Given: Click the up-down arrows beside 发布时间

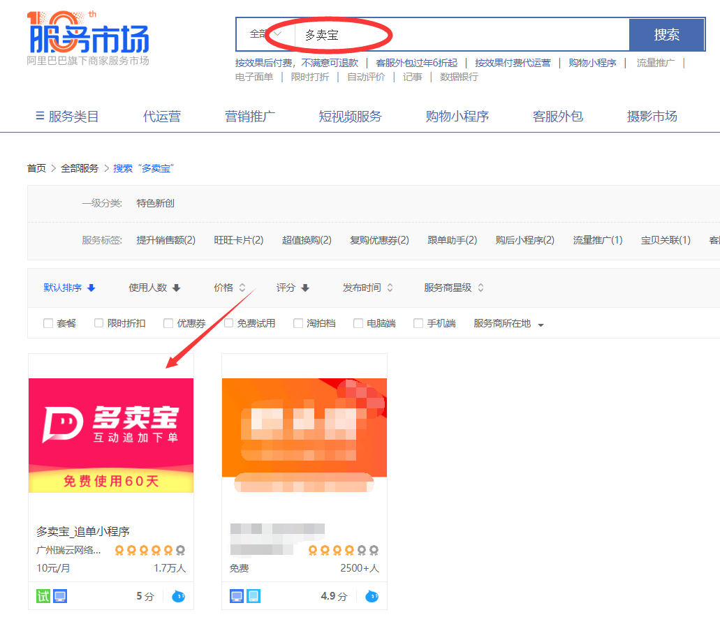Looking at the screenshot, I should coord(390,288).
